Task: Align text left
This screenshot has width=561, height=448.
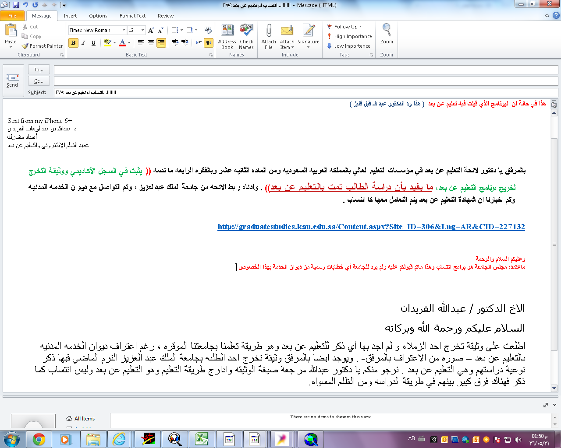Action: click(141, 42)
